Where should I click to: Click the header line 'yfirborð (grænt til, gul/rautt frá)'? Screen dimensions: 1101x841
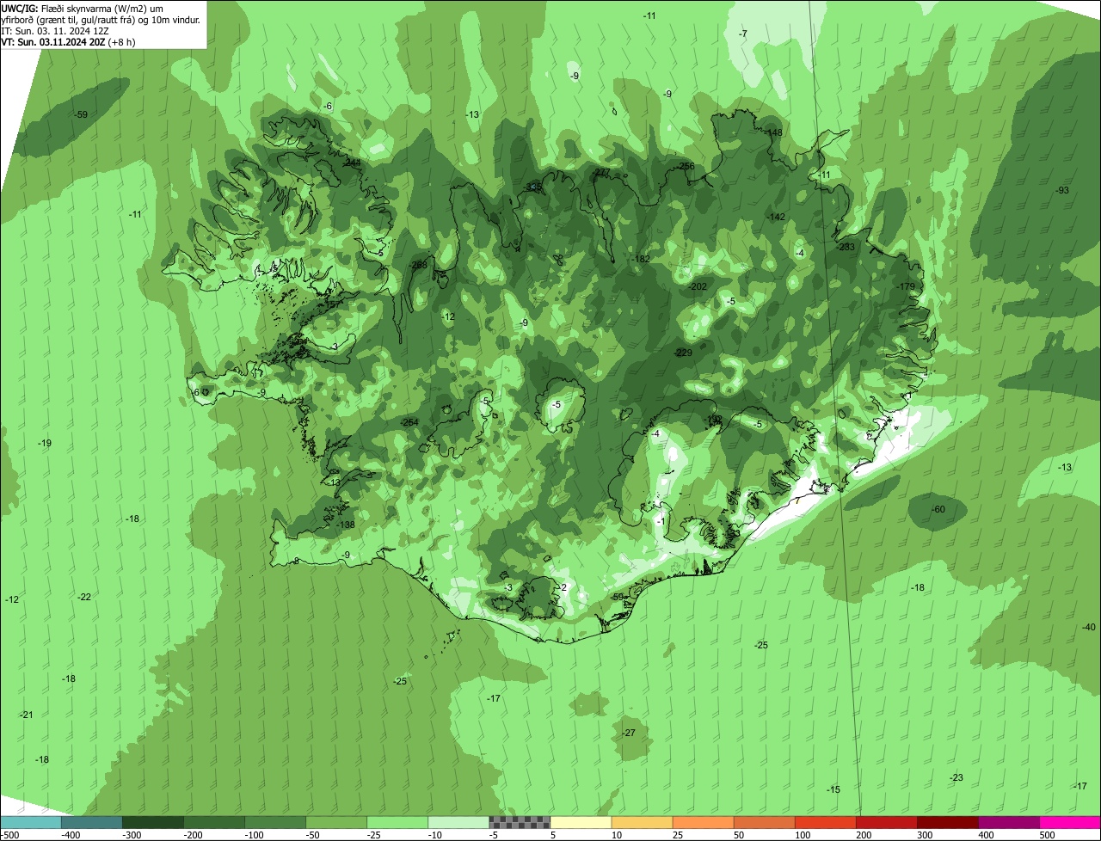(x=101, y=19)
